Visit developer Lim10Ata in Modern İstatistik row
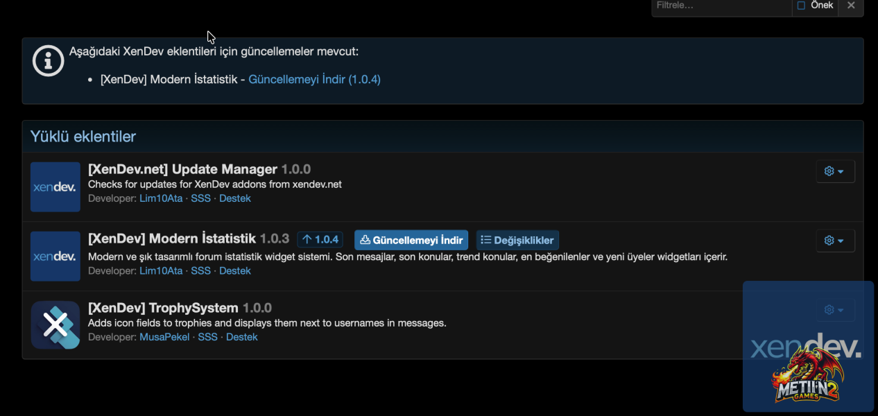The width and height of the screenshot is (878, 416). pyautogui.click(x=161, y=270)
